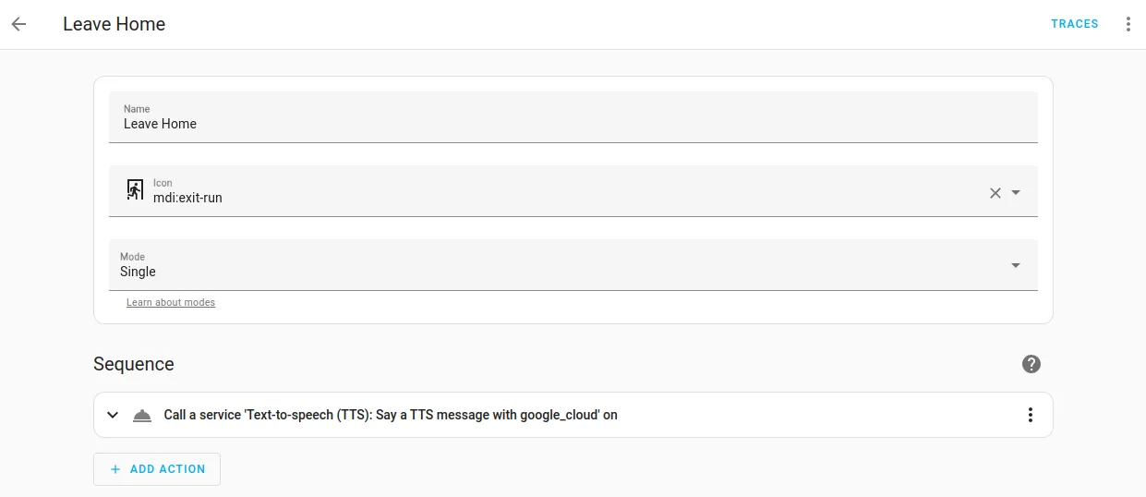Click the ADD ACTION button
This screenshot has height=497, width=1146.
coord(157,469)
